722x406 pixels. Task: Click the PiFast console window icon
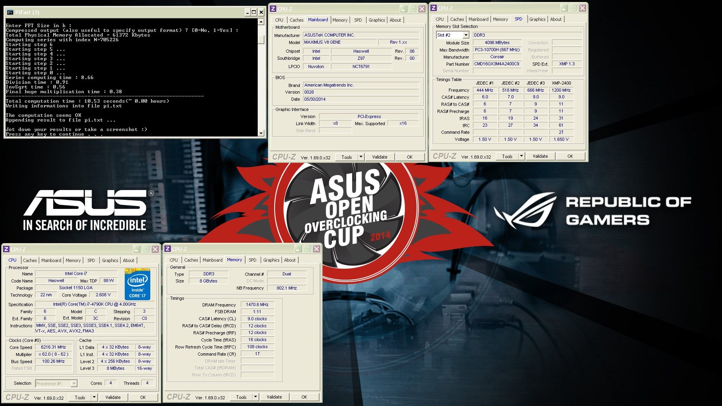(x=10, y=12)
